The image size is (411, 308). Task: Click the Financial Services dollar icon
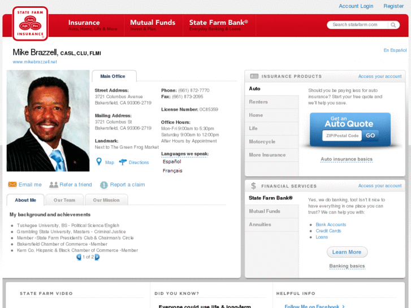point(253,186)
